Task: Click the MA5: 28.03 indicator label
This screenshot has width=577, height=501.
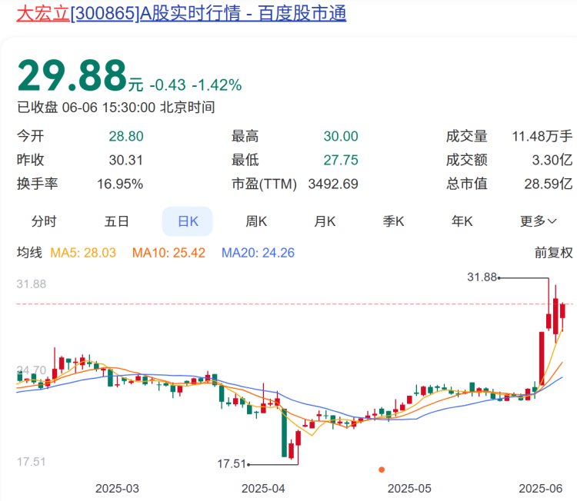Action: click(83, 253)
